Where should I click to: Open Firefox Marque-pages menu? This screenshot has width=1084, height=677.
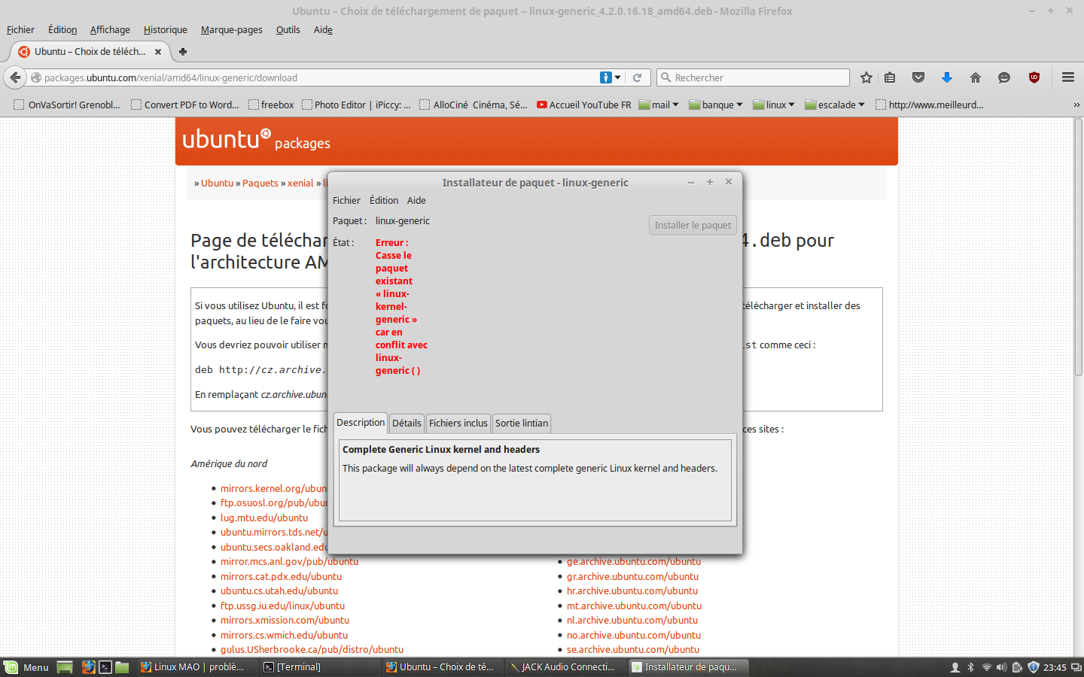click(232, 30)
